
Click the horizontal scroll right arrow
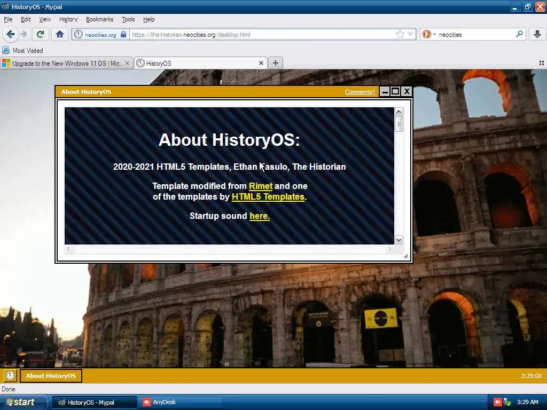389,249
